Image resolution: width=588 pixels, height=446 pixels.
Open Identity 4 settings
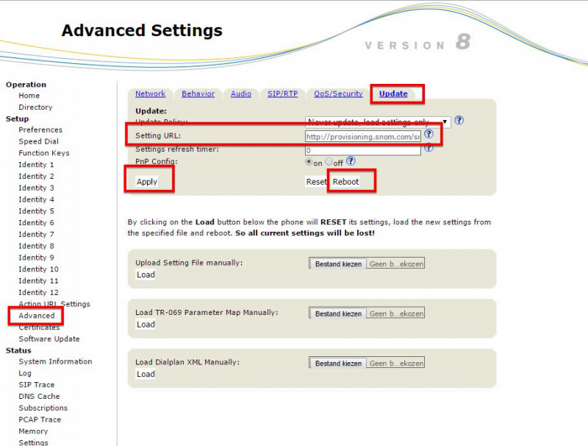(x=36, y=199)
